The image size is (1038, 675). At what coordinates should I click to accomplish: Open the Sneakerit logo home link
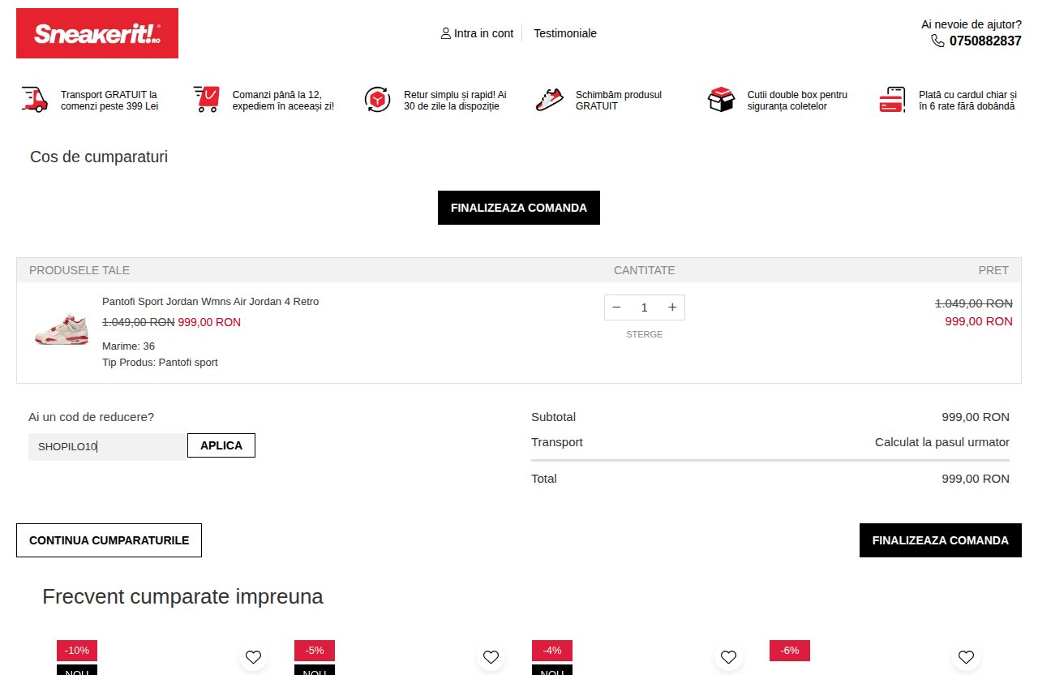click(97, 33)
